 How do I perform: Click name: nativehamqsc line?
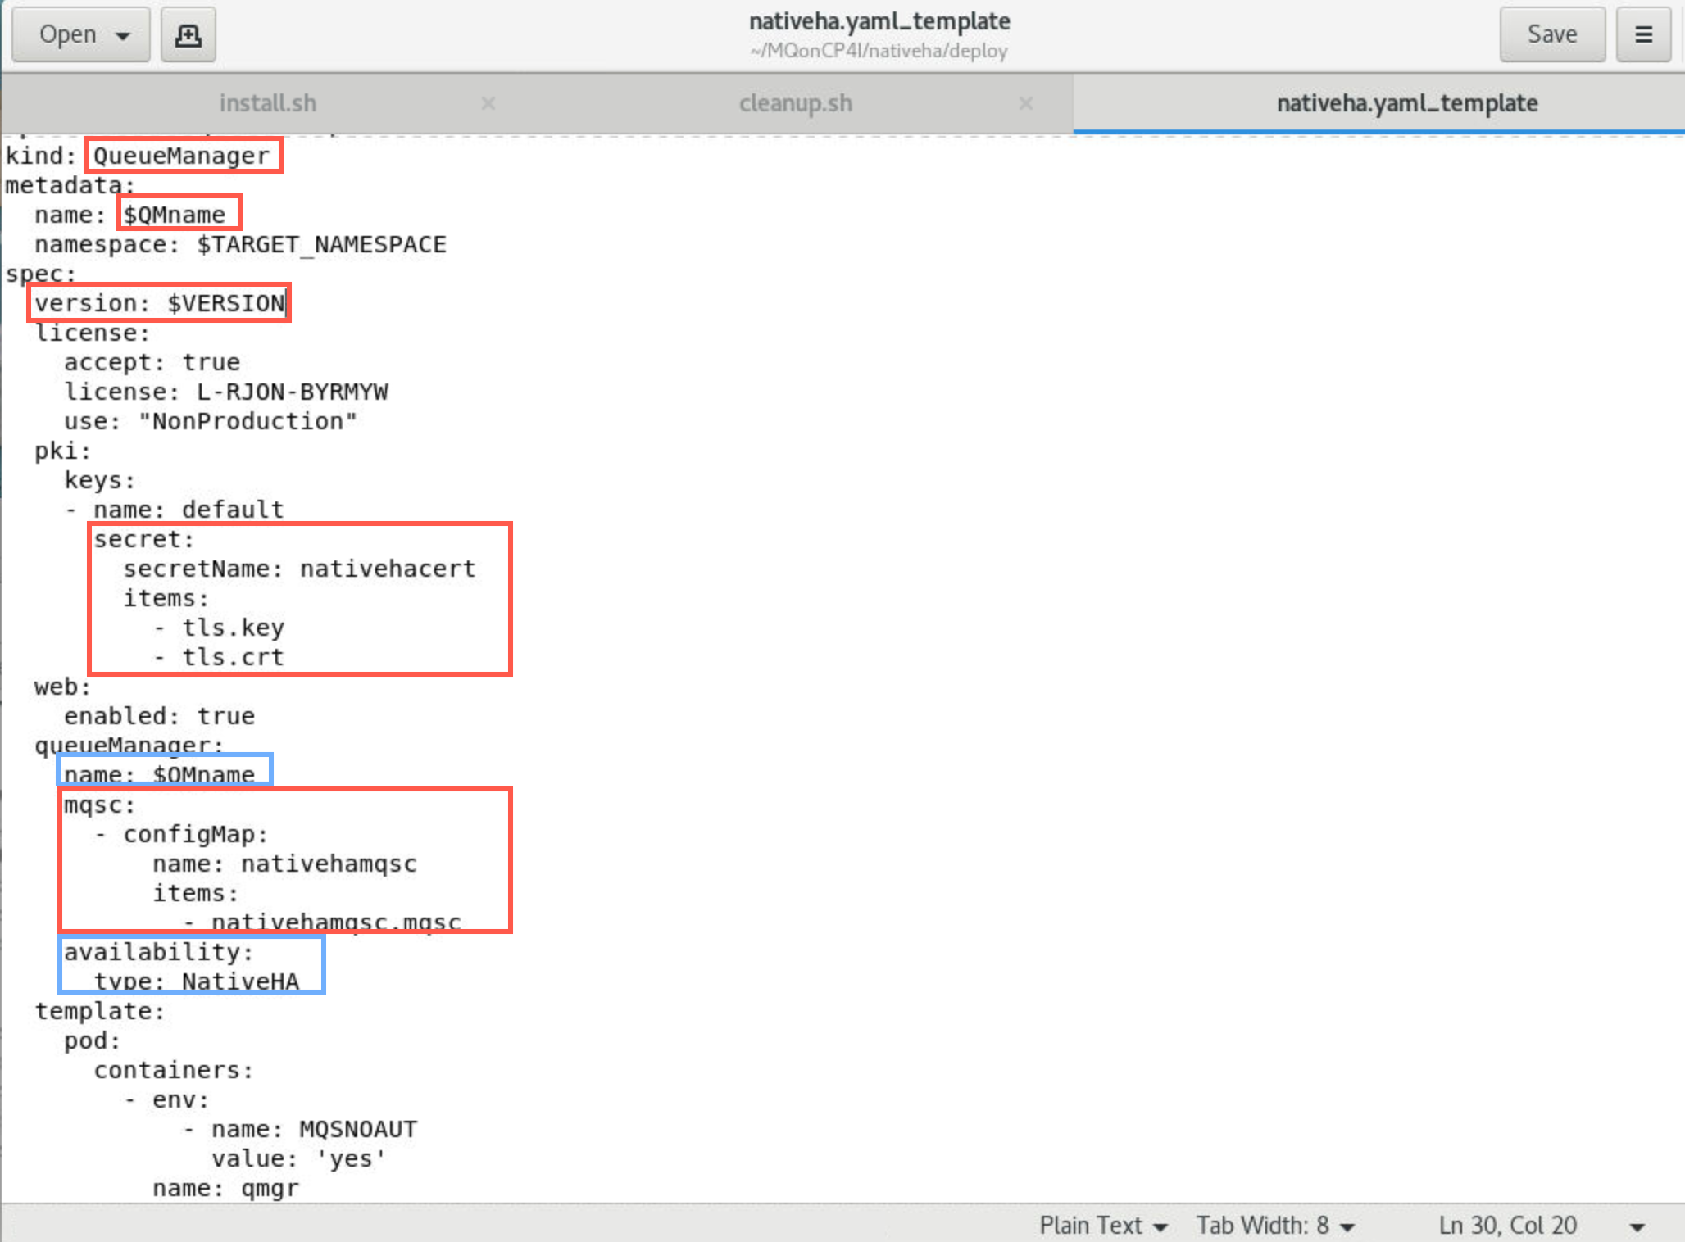[284, 864]
